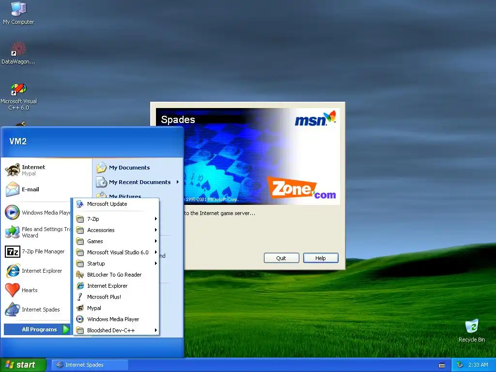Click the pinned Internet Explorer icon

pos(13,271)
